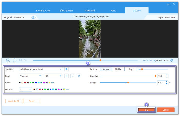Pick red outline color
This screenshot has height=116, width=180.
click(40, 89)
